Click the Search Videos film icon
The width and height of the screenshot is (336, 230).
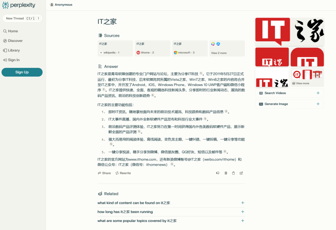point(261,93)
